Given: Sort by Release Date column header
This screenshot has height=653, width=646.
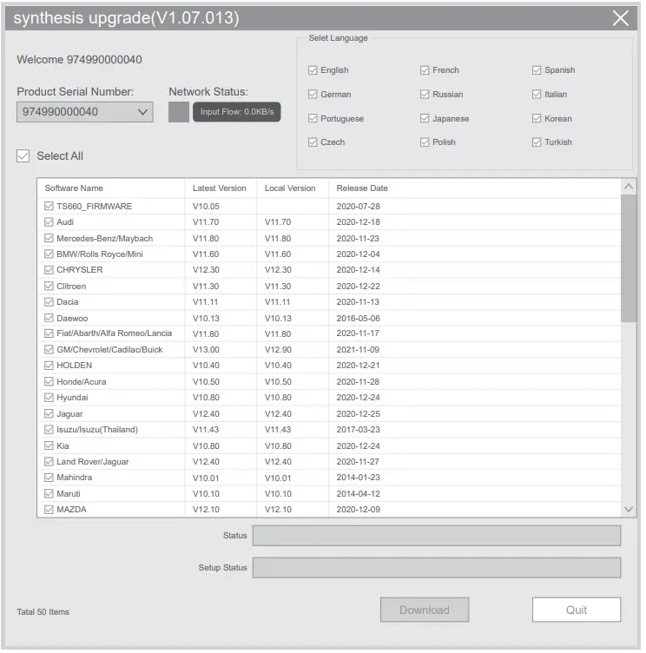Looking at the screenshot, I should click(474, 188).
